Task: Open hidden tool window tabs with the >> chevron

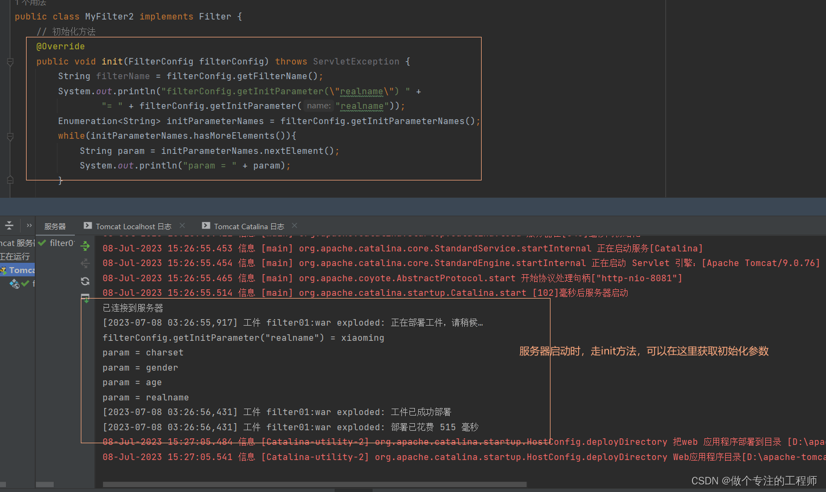Action: click(x=29, y=226)
